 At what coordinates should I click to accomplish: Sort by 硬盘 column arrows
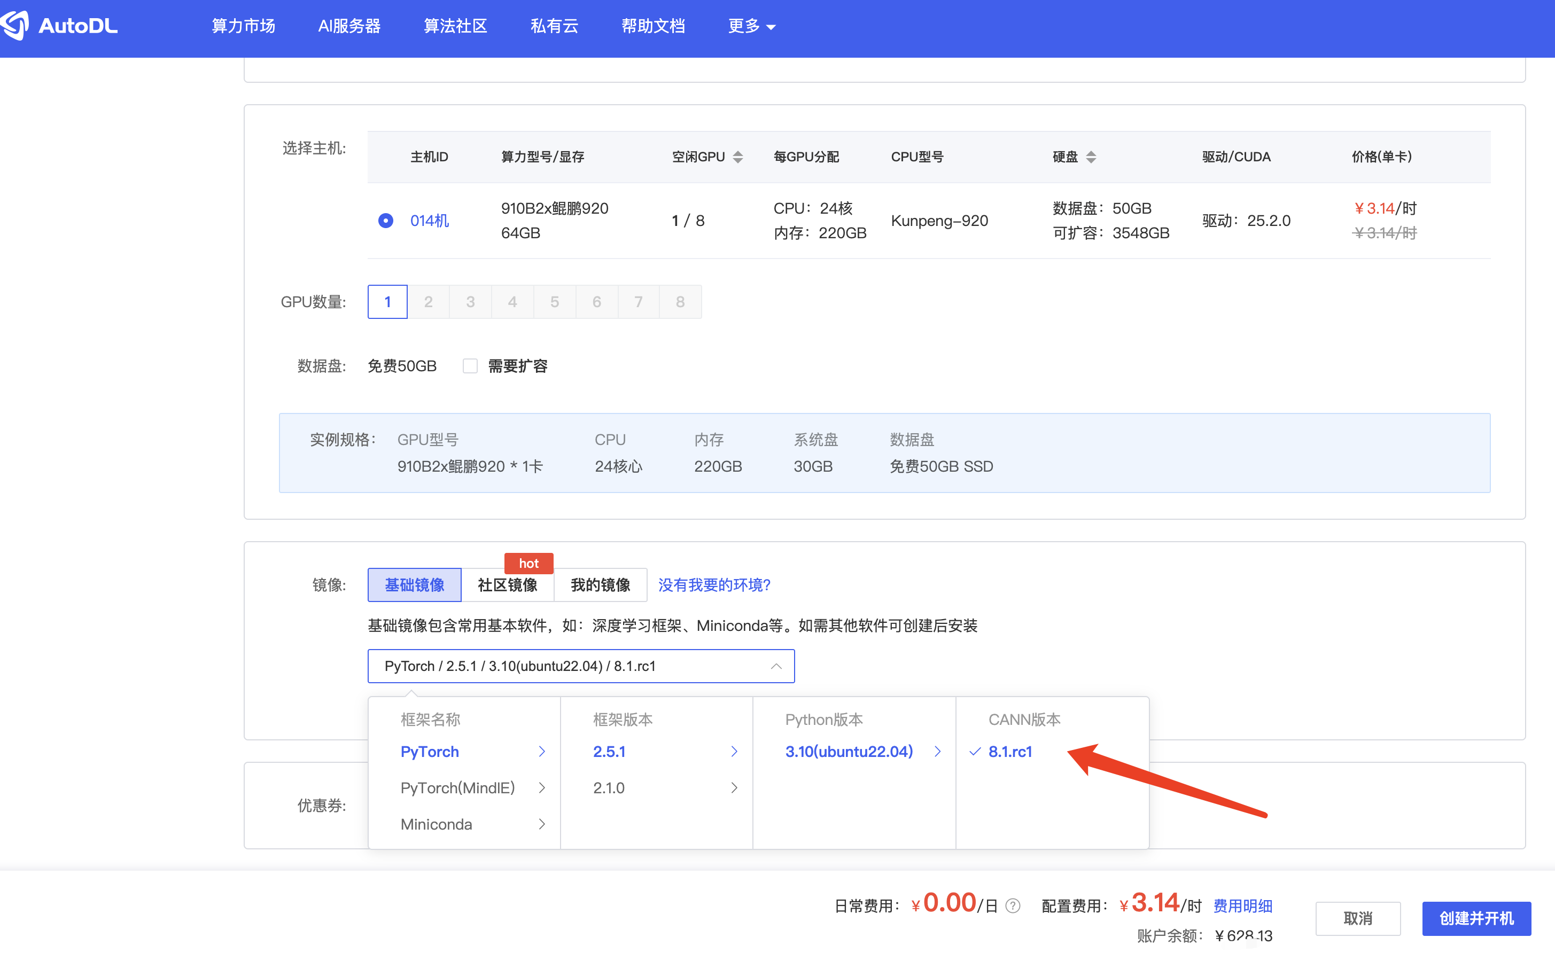1091,157
